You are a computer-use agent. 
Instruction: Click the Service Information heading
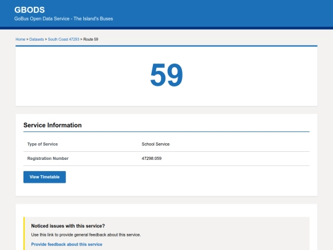pyautogui.click(x=52, y=125)
